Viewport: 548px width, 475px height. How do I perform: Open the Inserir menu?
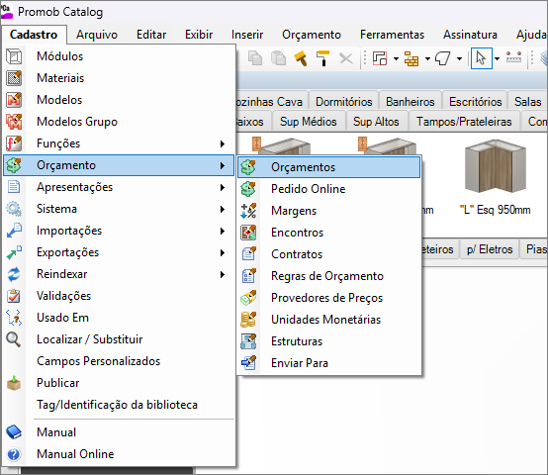pyautogui.click(x=247, y=35)
